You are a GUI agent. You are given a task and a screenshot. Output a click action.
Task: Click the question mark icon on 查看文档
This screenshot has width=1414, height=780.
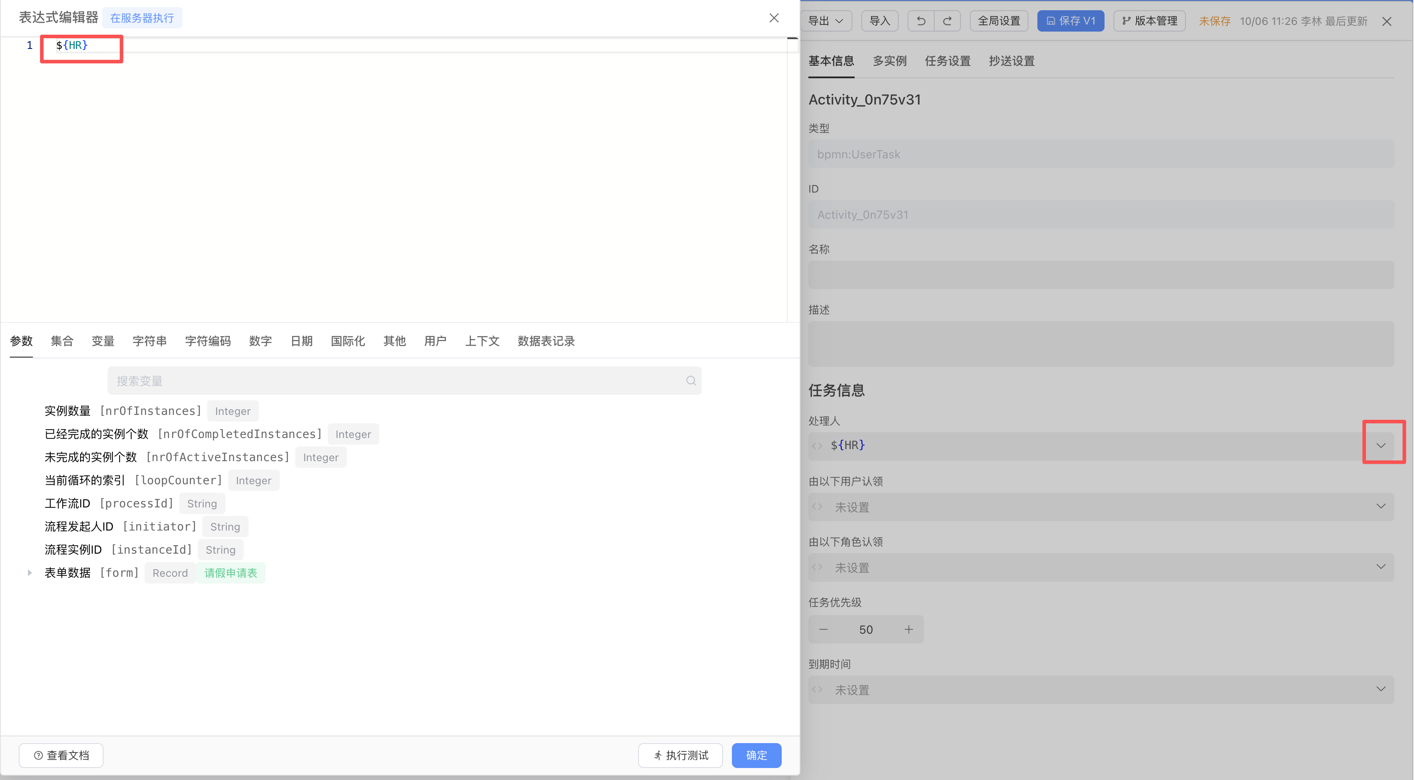38,755
